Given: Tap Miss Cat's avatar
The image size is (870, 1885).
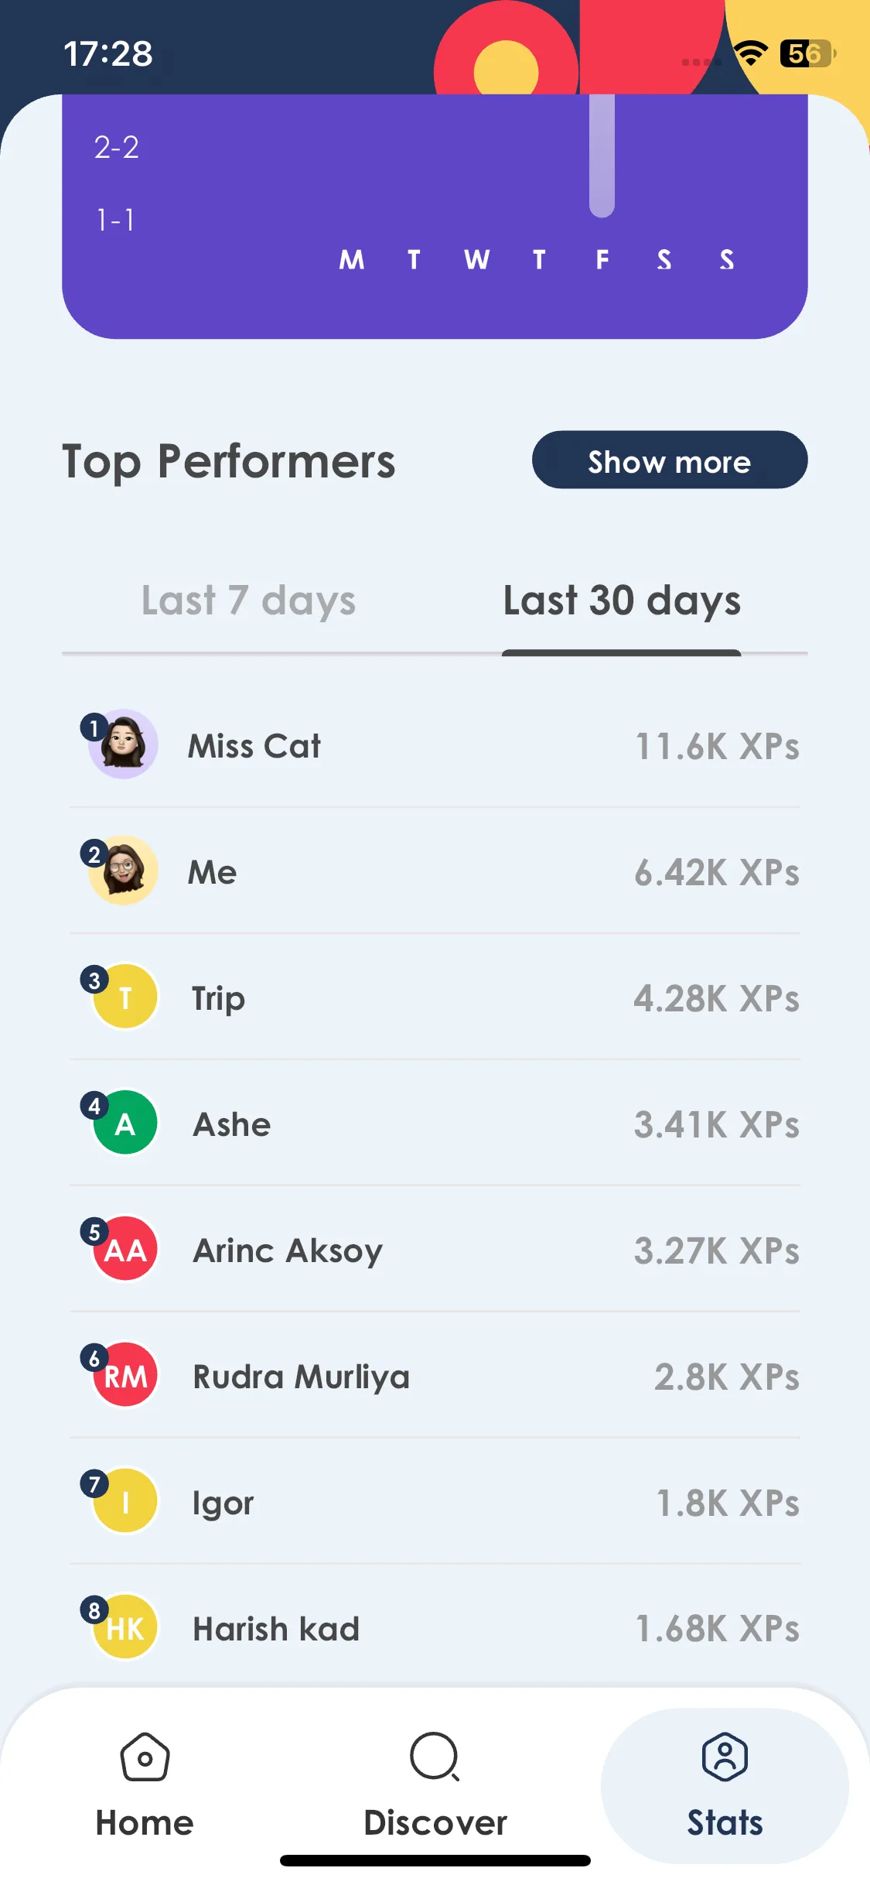Looking at the screenshot, I should tap(123, 744).
